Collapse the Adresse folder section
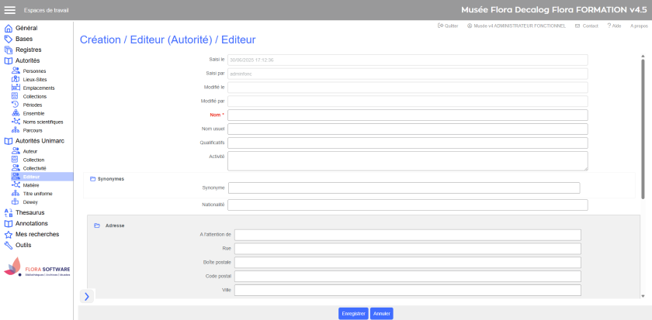Image resolution: width=652 pixels, height=320 pixels. point(97,225)
